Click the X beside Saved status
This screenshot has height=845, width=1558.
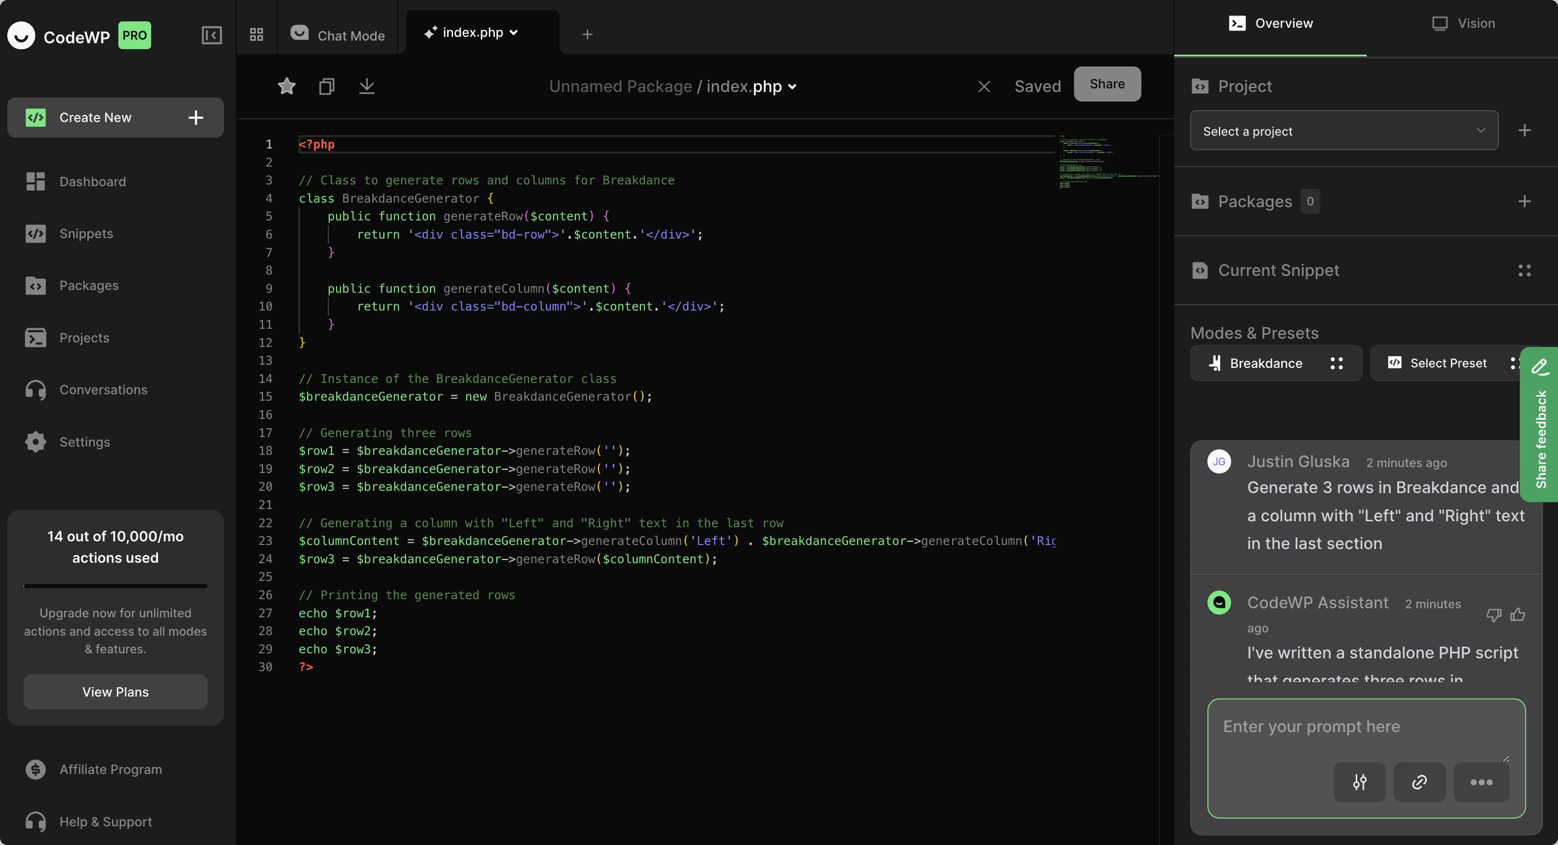coord(984,87)
